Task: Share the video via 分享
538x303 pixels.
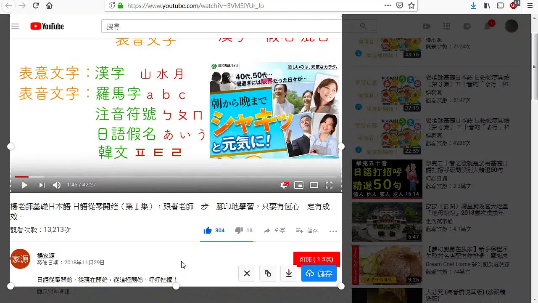Action: tap(274, 231)
